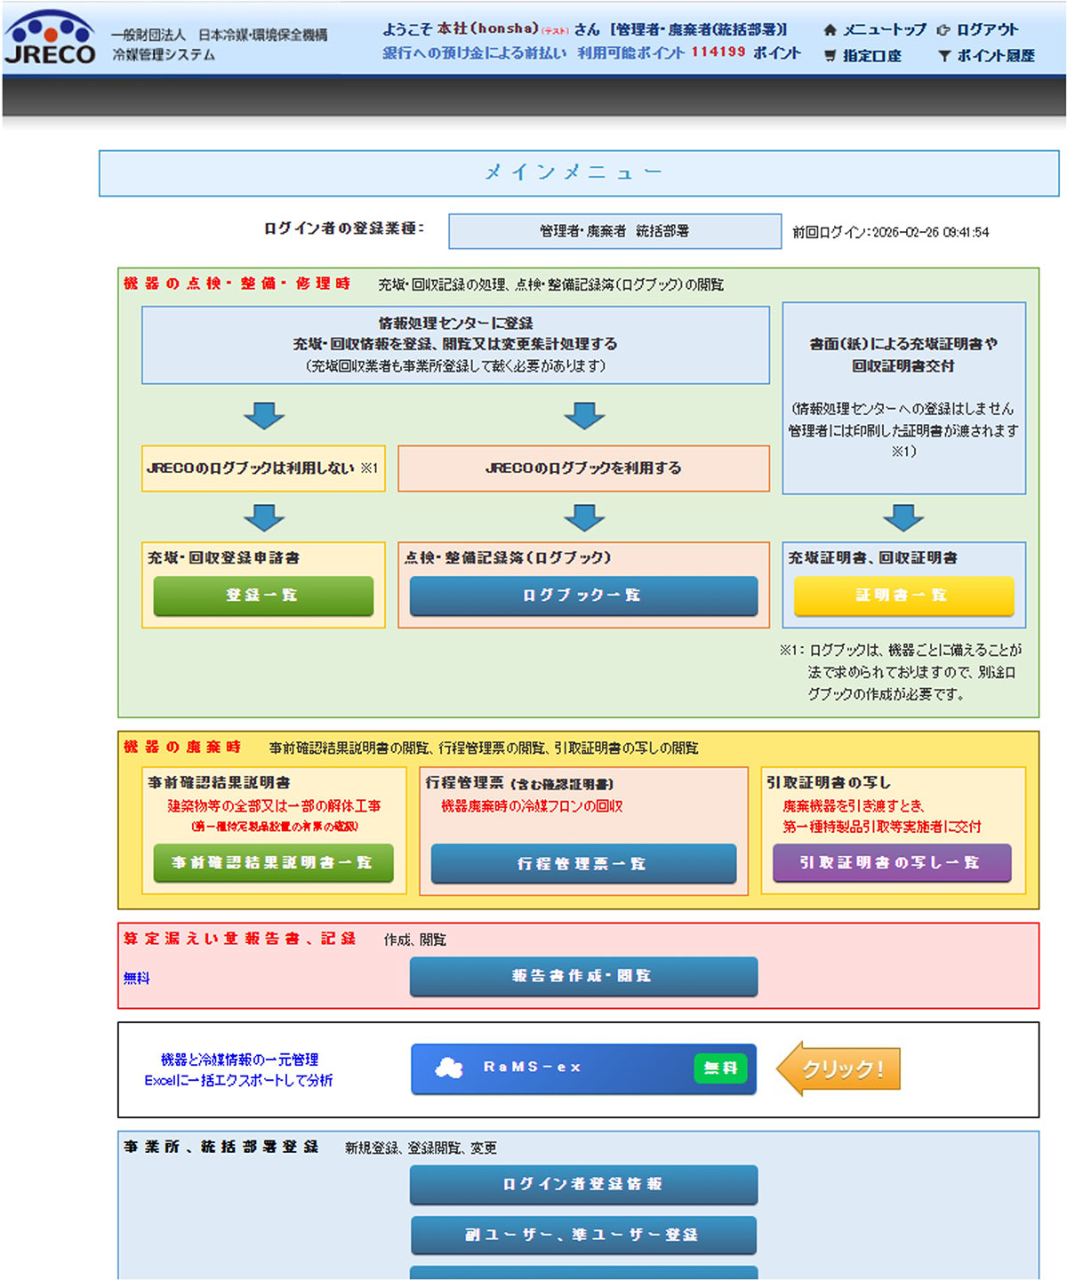The image size is (1067, 1280).
Task: Open 副ユーザー、準ユーザー登録 button
Action: pos(583,1235)
